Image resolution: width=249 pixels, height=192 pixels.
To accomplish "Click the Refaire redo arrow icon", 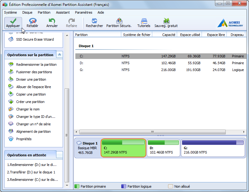I will coord(72,21).
